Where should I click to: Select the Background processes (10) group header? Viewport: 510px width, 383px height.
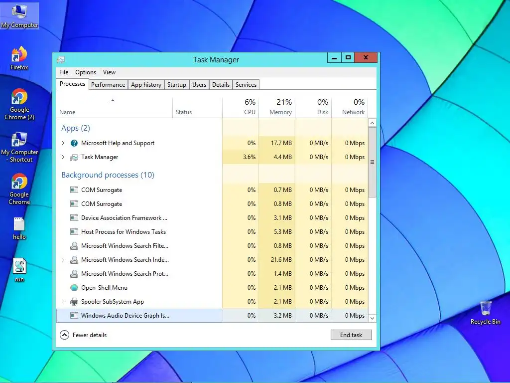(x=108, y=175)
